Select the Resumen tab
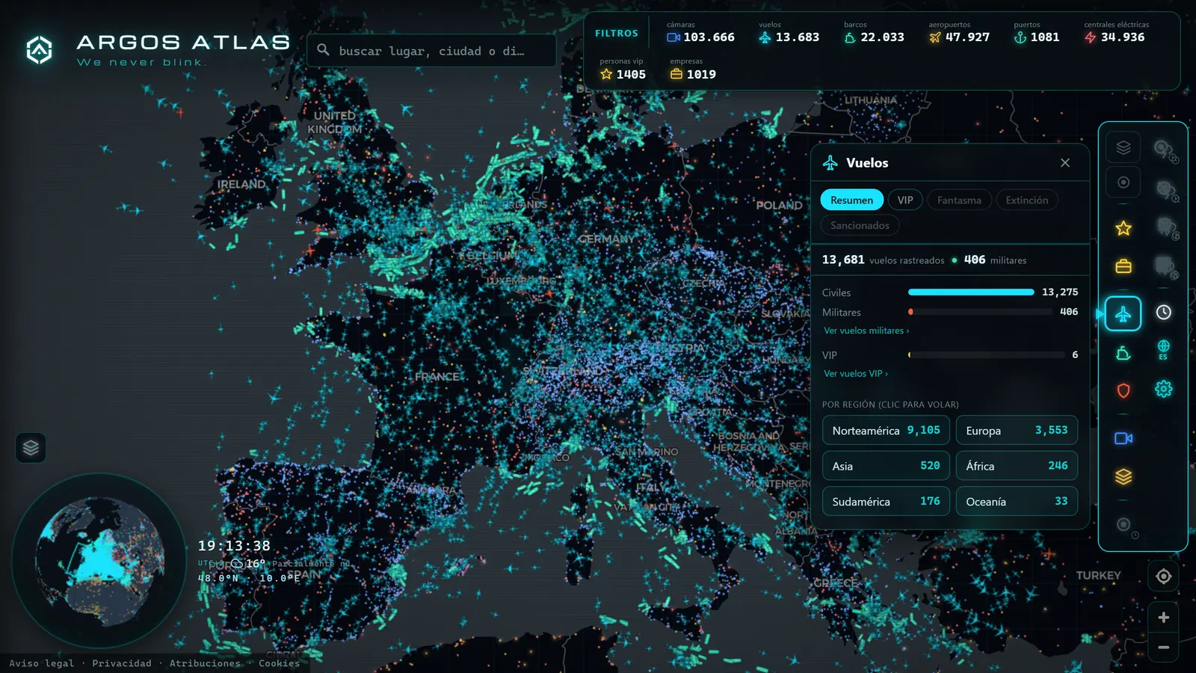This screenshot has width=1196, height=673. click(x=851, y=200)
